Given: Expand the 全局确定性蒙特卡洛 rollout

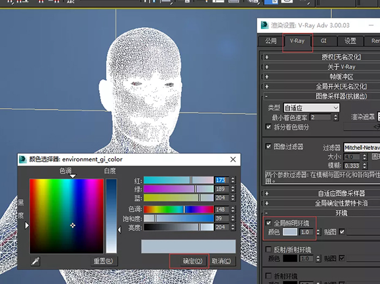Looking at the screenshot, I should tap(322, 203).
